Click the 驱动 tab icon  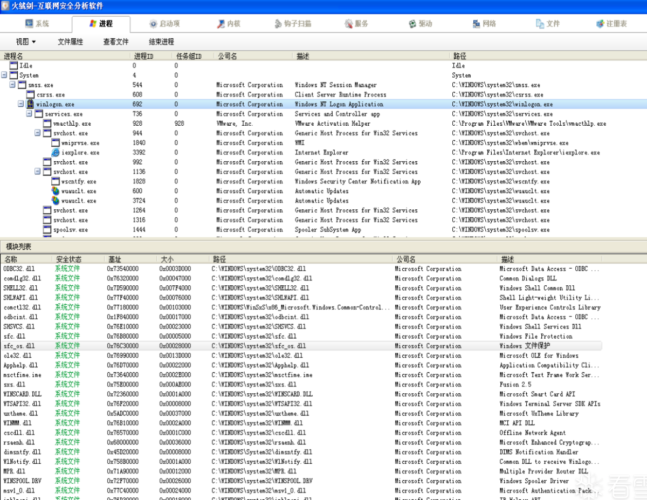(412, 24)
